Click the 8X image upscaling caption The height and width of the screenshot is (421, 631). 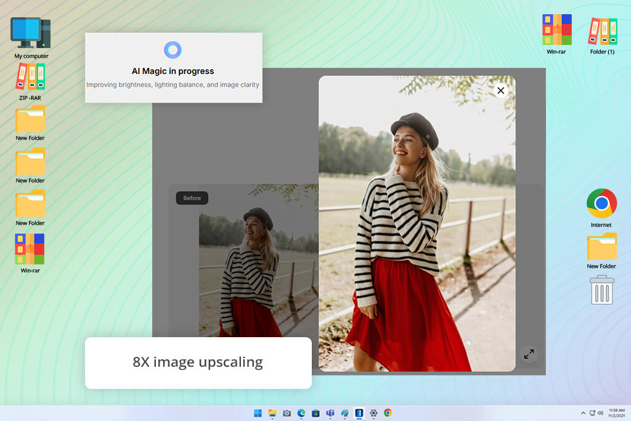pos(198,362)
